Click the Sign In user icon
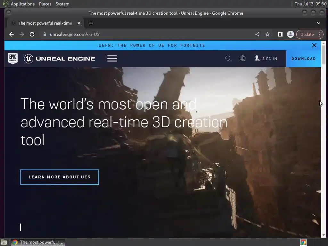 257,58
